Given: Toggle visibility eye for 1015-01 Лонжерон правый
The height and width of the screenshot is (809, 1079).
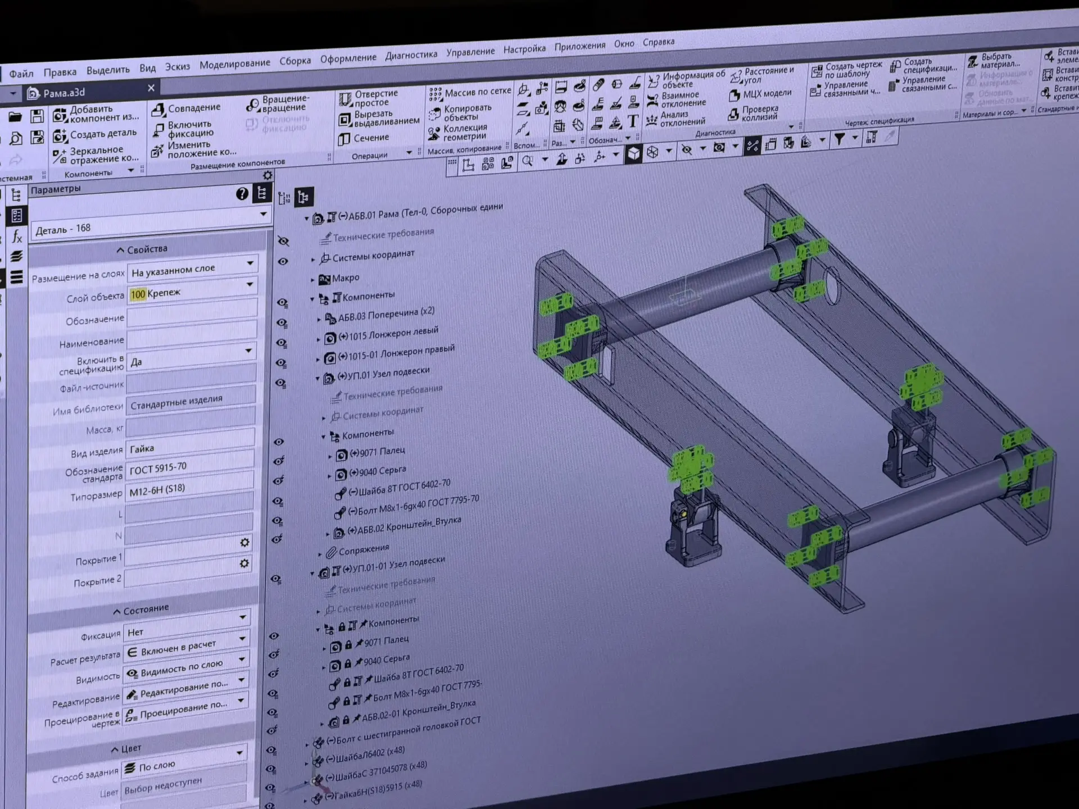Looking at the screenshot, I should pos(281,363).
